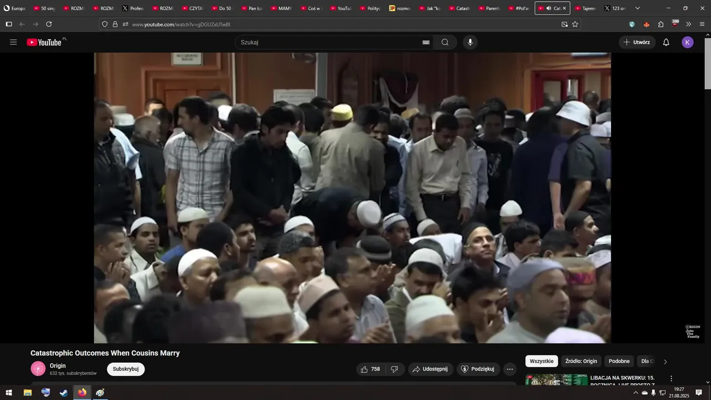Open Steam from the taskbar
The width and height of the screenshot is (711, 400).
pyautogui.click(x=64, y=393)
